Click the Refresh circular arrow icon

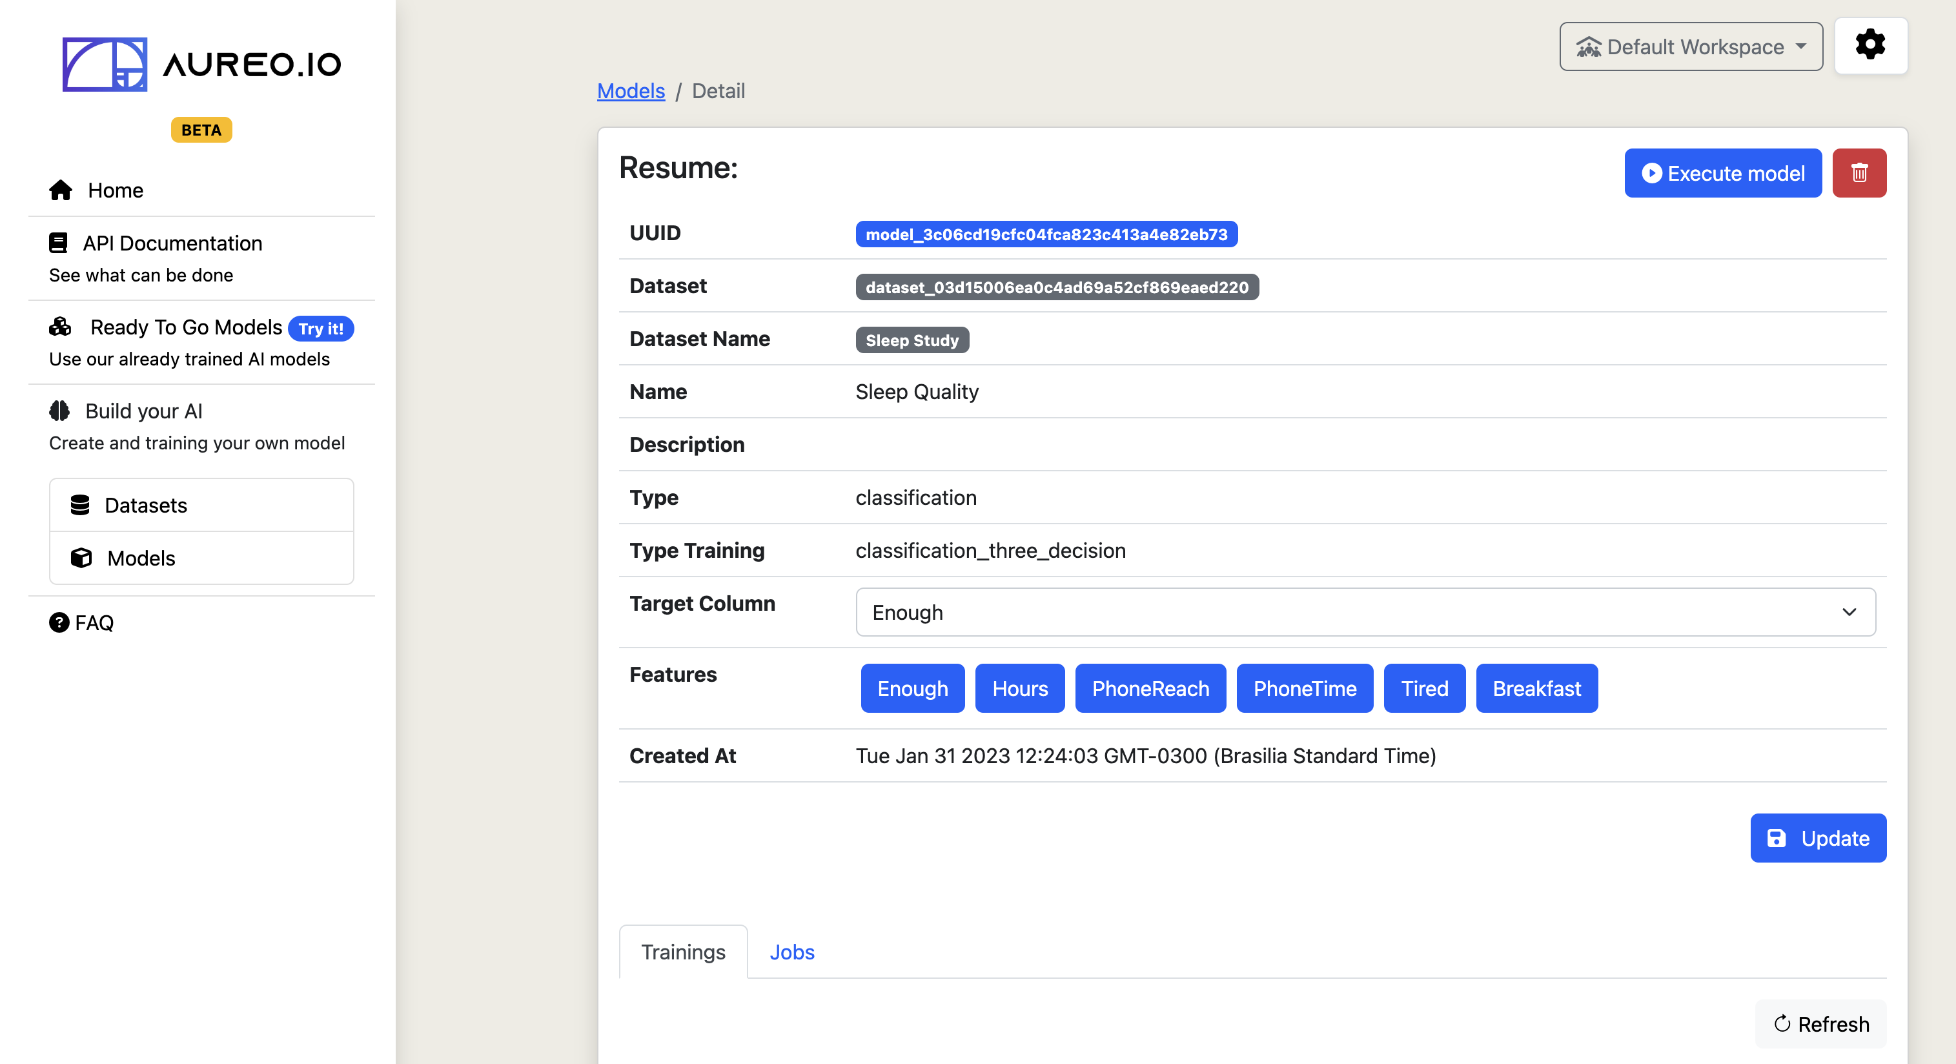tap(1782, 1024)
